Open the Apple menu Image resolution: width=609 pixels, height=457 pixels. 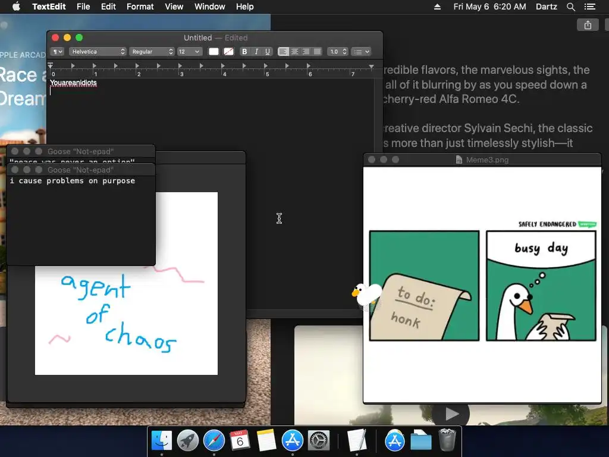[16, 7]
